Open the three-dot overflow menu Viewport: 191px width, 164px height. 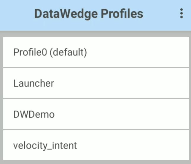coord(182,14)
